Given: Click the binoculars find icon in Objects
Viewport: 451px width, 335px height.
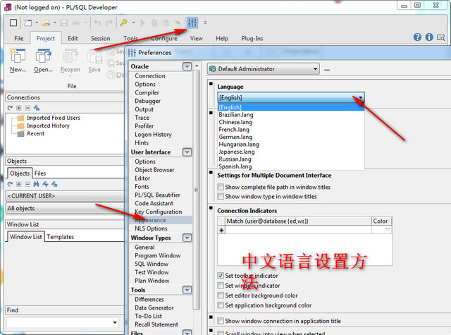Looking at the screenshot, I should (36, 184).
